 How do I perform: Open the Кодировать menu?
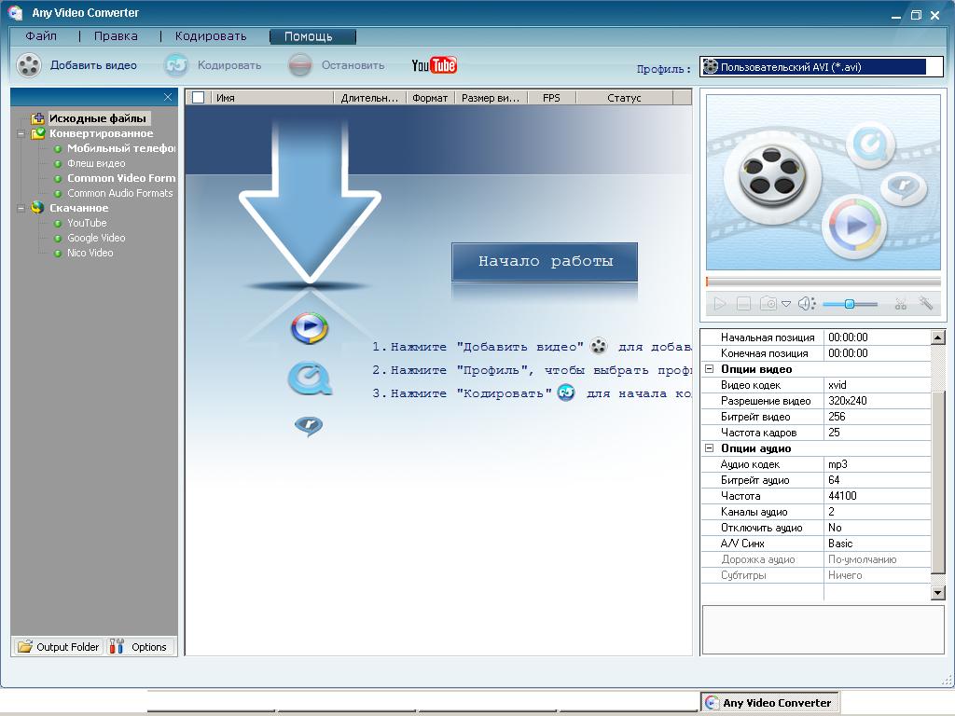pyautogui.click(x=211, y=36)
